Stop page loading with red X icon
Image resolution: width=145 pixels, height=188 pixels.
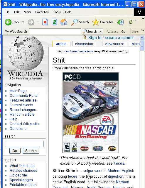45,22
